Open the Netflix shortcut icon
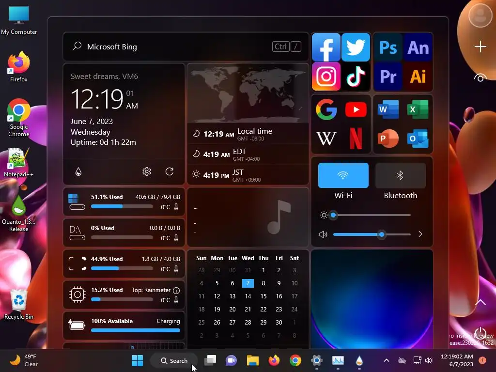Screen dimensions: 496x372 tap(356, 138)
